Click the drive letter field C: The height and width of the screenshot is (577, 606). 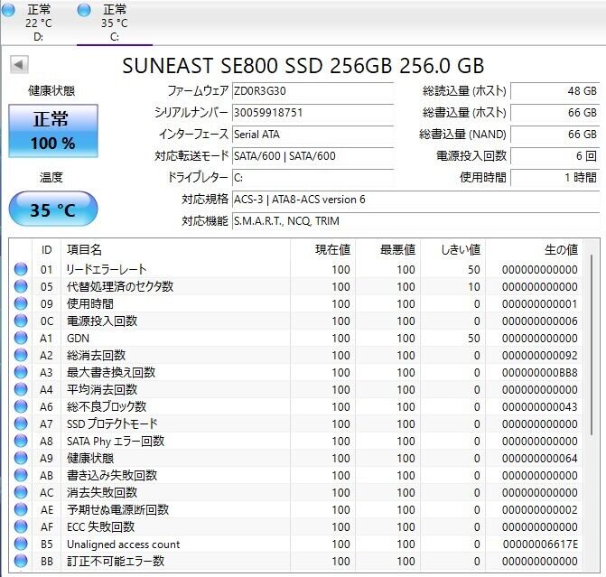point(312,178)
